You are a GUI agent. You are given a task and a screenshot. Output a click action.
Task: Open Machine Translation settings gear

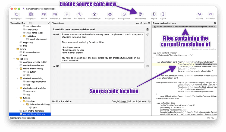point(149,102)
